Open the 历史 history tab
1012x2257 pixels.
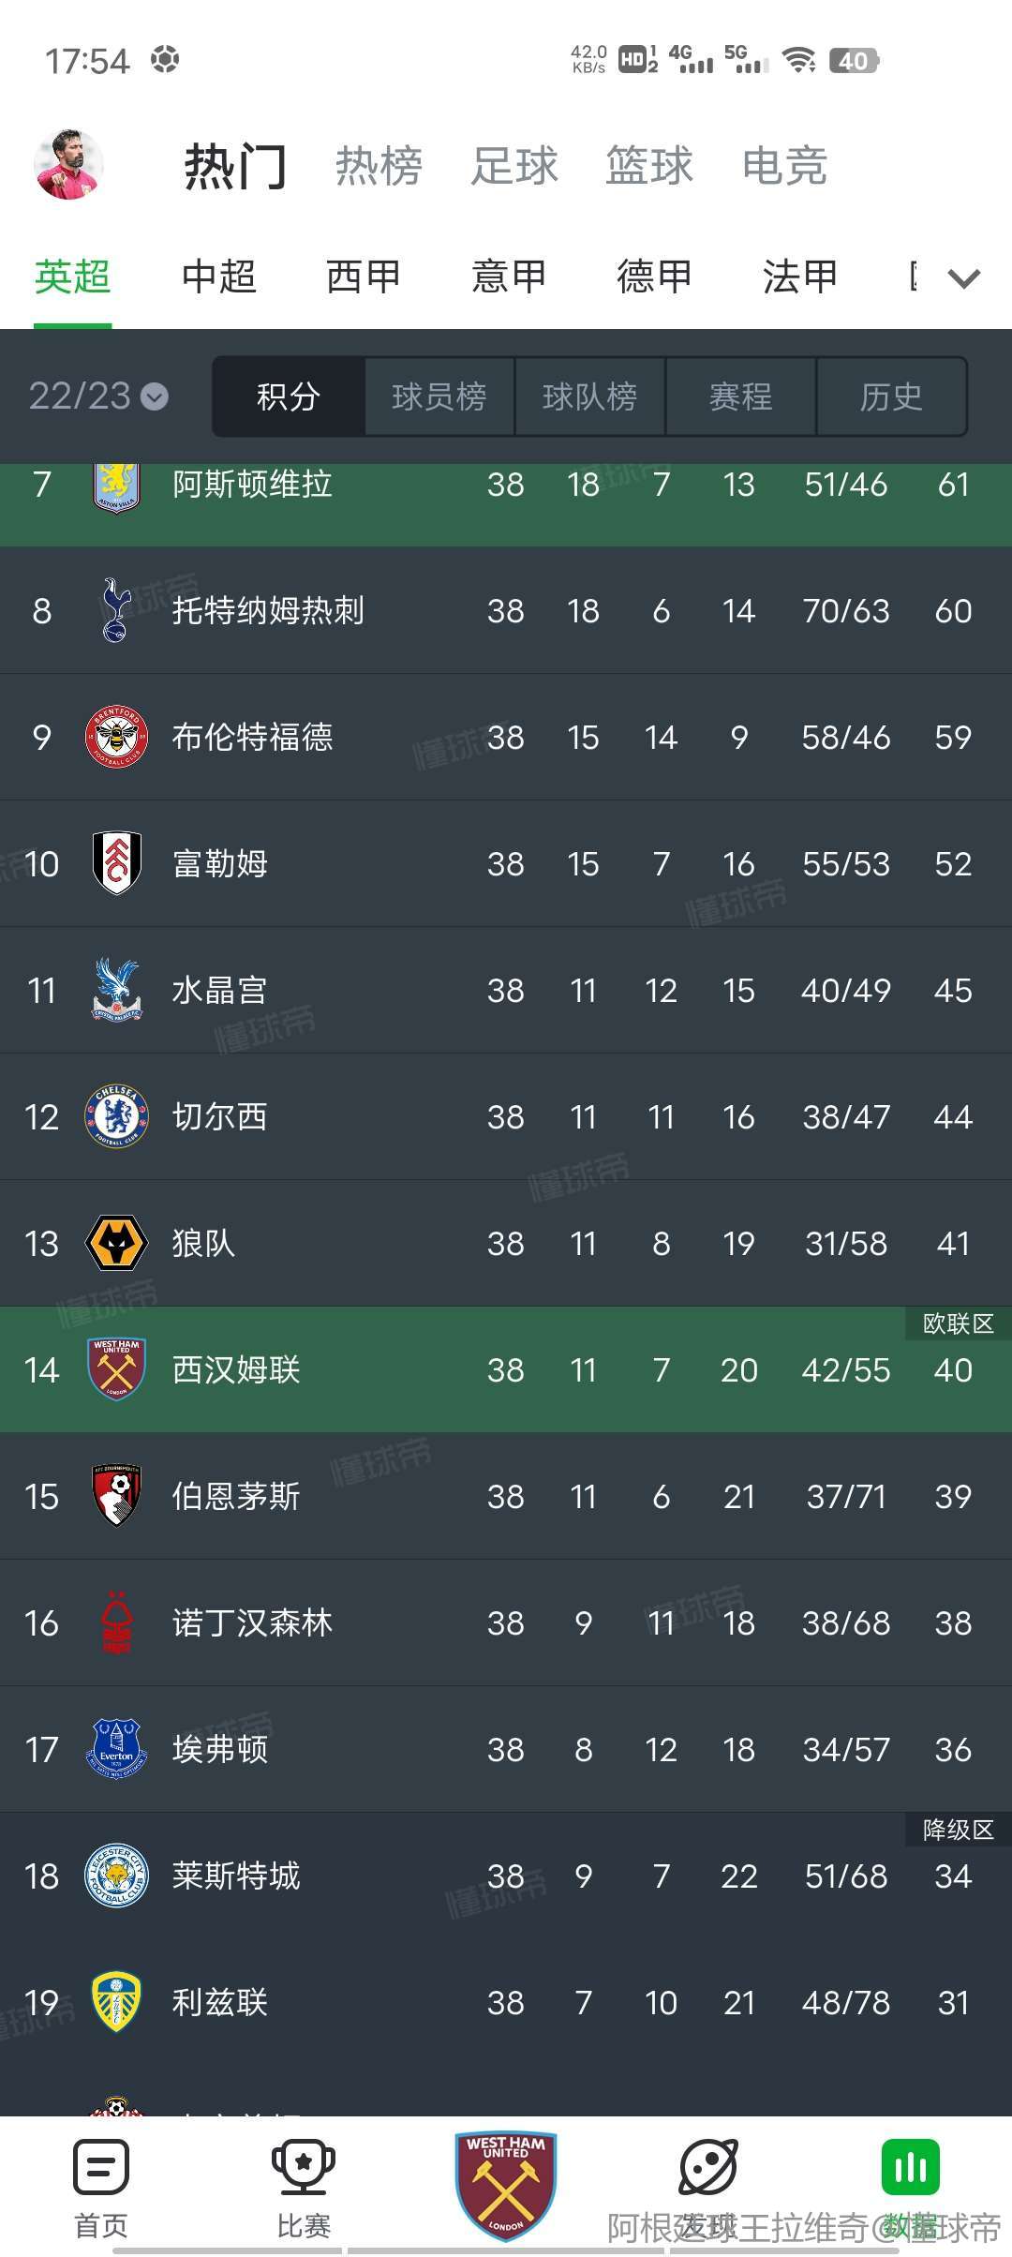[892, 396]
